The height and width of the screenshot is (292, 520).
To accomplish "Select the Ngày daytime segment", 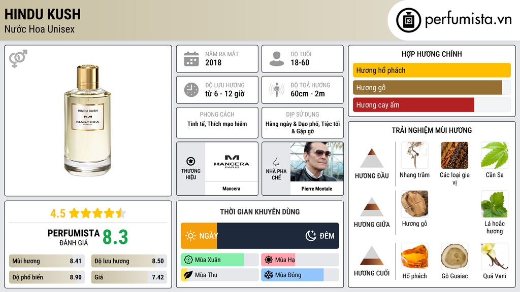I will click(x=199, y=236).
